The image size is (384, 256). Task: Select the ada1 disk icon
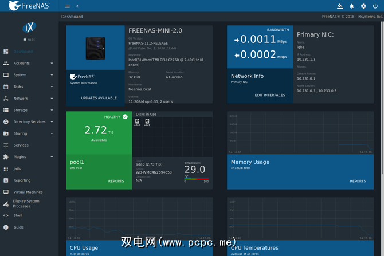tap(147, 121)
